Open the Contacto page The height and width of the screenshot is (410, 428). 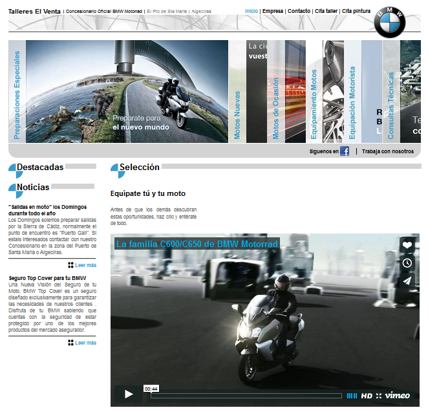(299, 11)
